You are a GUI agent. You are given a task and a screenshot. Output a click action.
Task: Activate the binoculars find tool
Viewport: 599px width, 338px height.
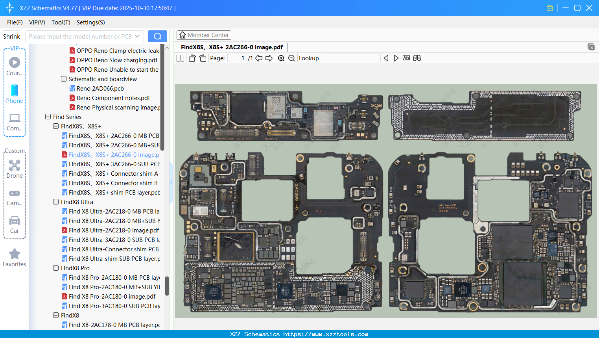[417, 58]
